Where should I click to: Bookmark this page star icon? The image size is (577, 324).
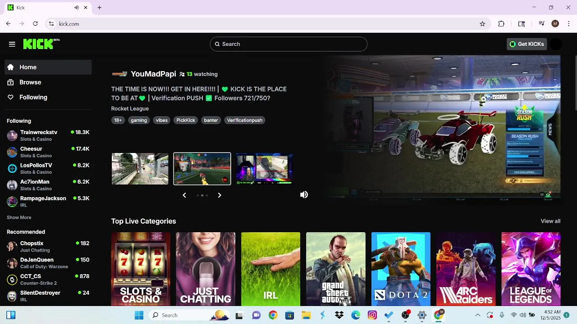coord(482,24)
